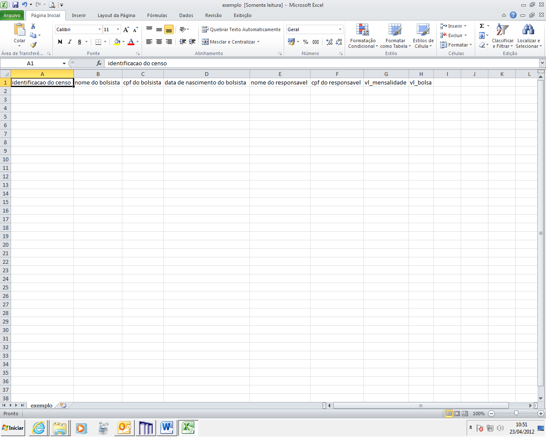Click Excluir in Células group
This screenshot has height=437, width=546.
tap(453, 35)
